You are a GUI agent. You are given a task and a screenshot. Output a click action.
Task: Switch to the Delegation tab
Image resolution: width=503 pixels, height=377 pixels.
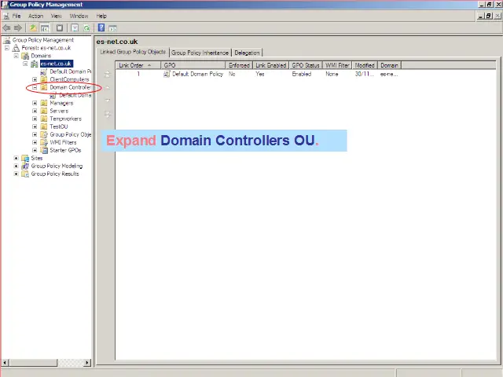click(x=247, y=53)
